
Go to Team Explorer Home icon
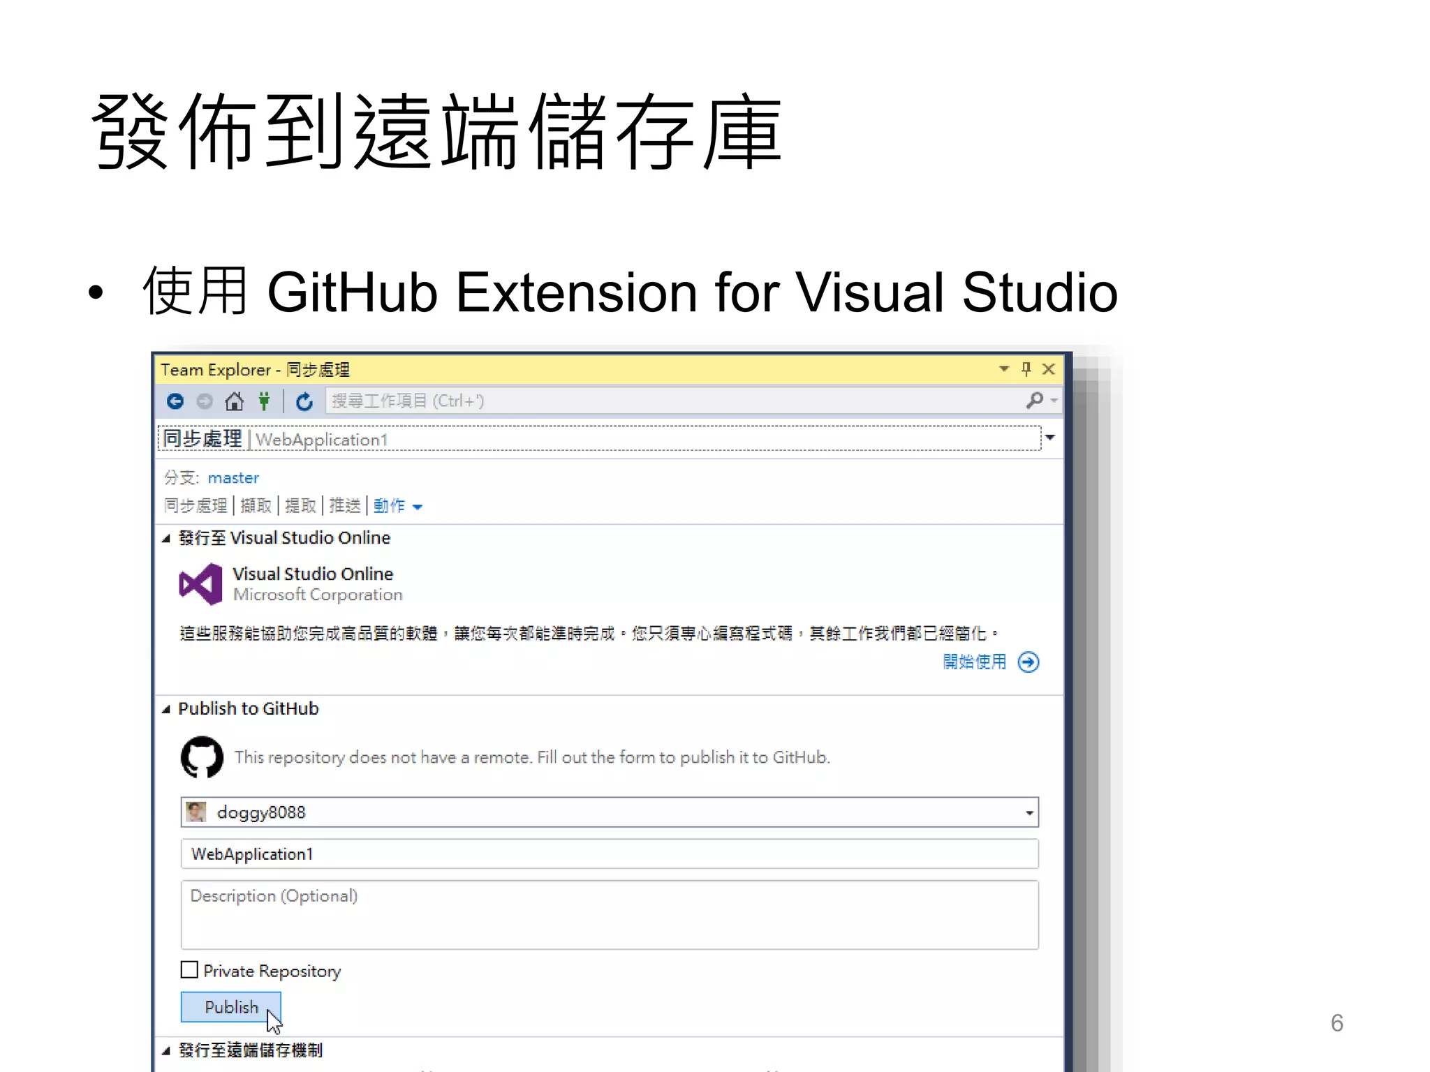(235, 401)
